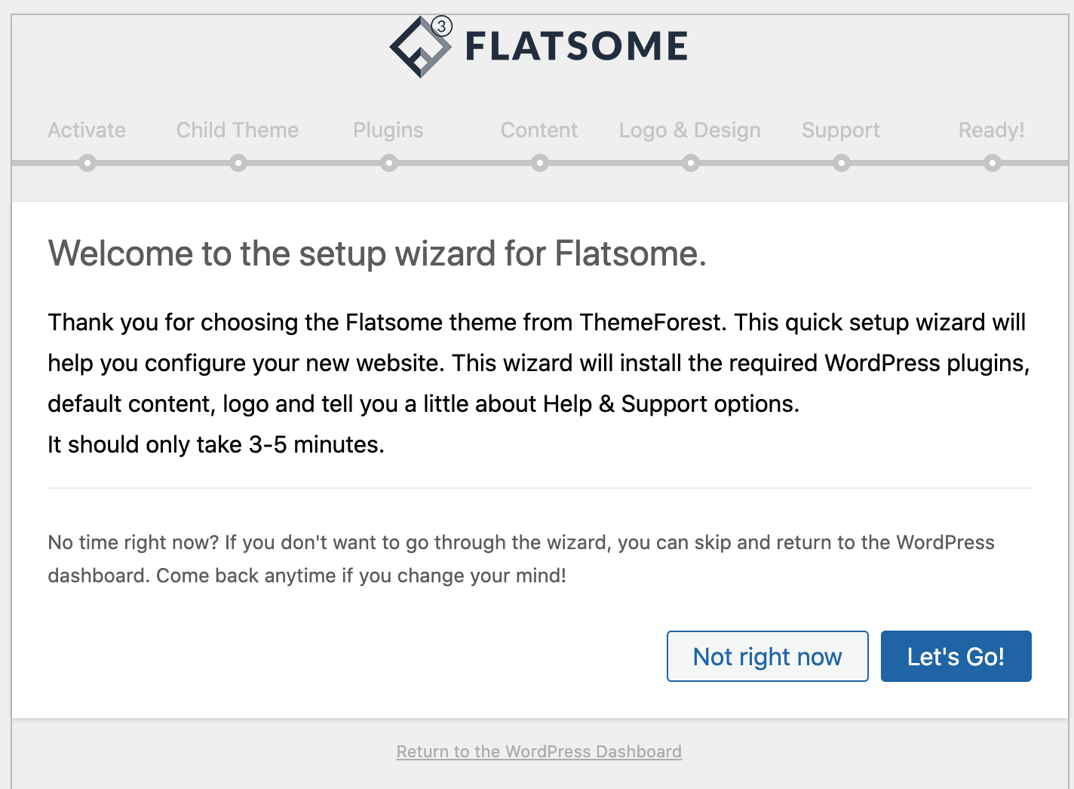Click the Content progress dot
Viewport: 1074px width, 789px height.
[x=540, y=163]
